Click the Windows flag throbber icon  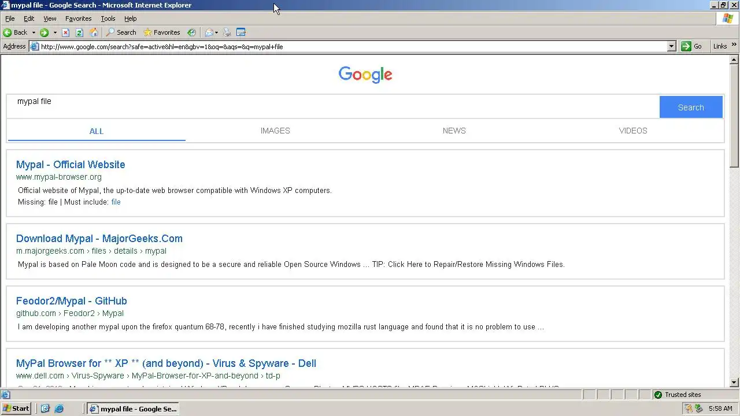point(728,18)
